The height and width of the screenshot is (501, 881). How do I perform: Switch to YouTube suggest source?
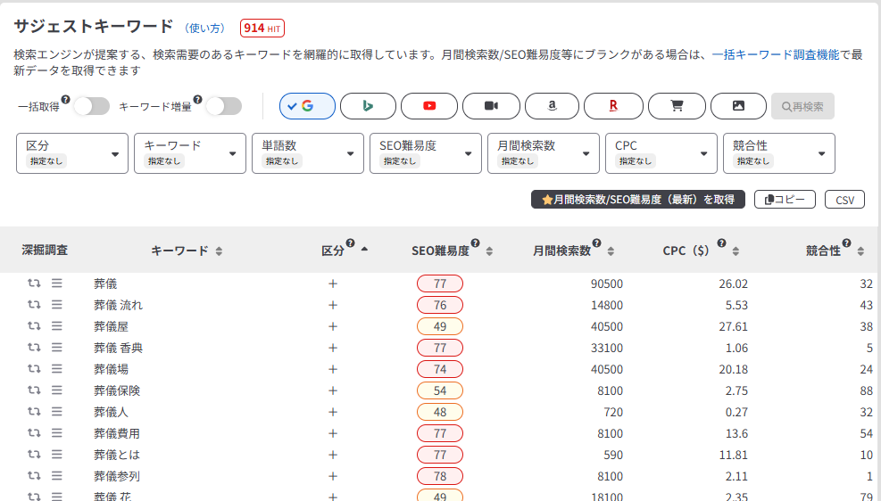click(429, 106)
